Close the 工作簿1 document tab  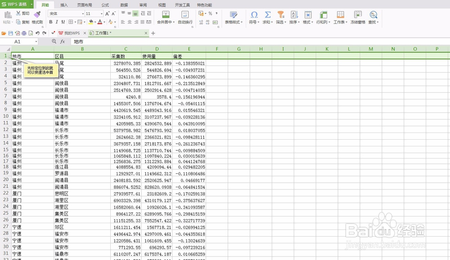click(x=146, y=33)
